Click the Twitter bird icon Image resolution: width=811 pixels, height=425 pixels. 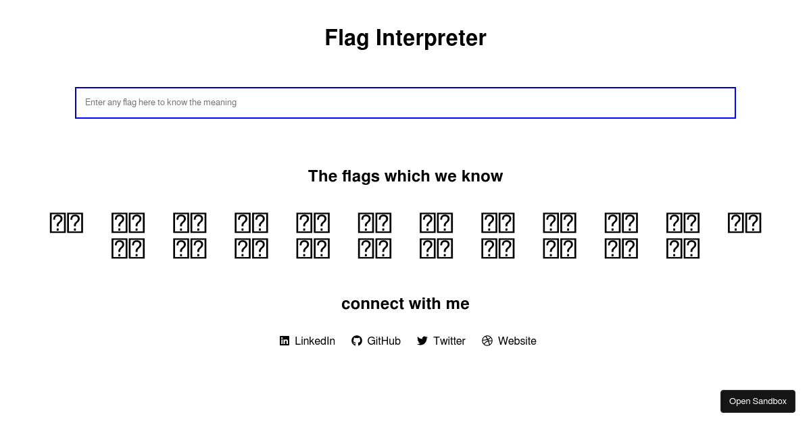pyautogui.click(x=422, y=341)
